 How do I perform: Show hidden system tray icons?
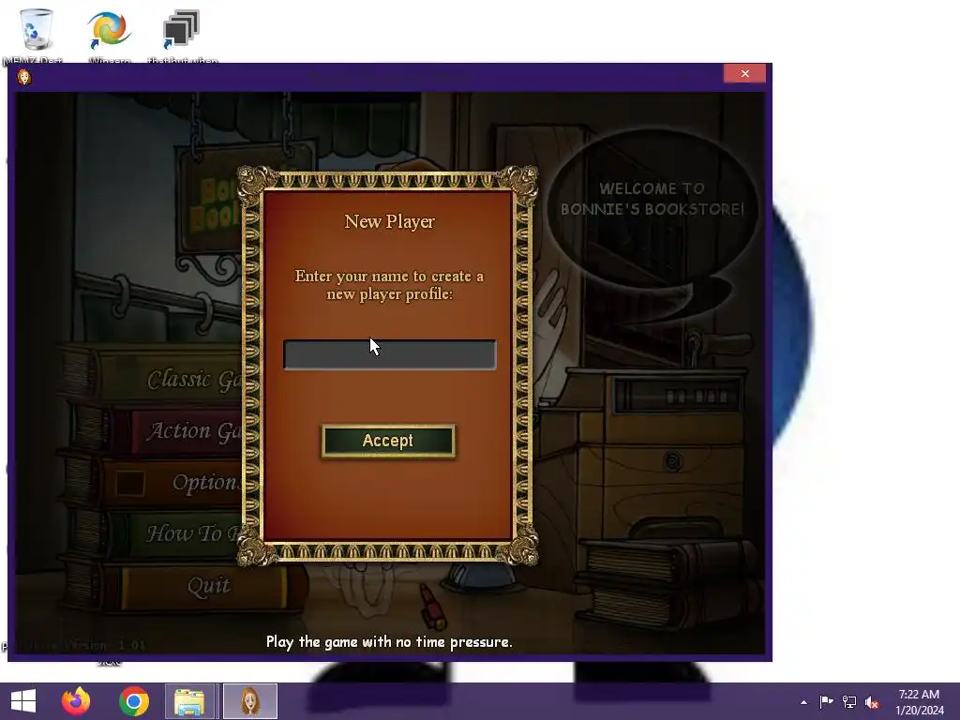pos(803,702)
